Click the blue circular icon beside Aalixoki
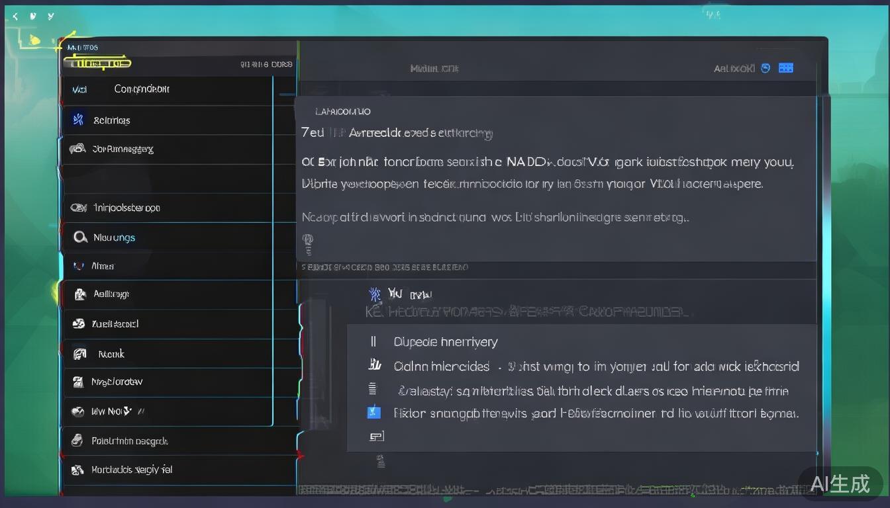The image size is (890, 508). 766,68
